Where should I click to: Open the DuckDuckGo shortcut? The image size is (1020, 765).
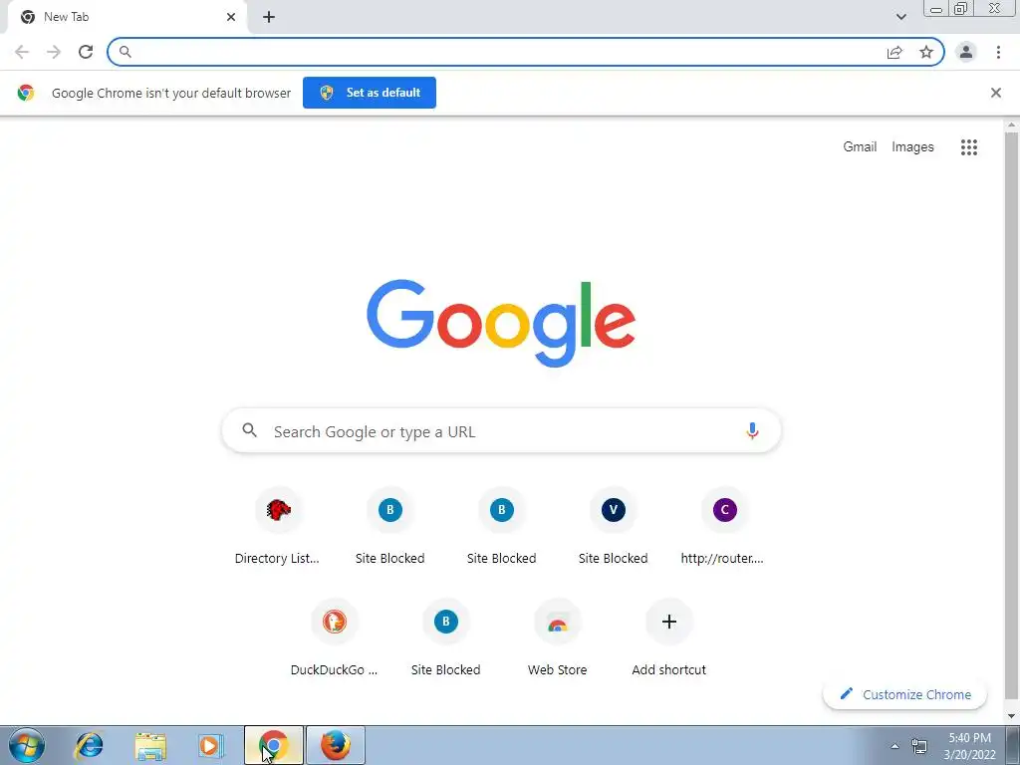point(334,637)
